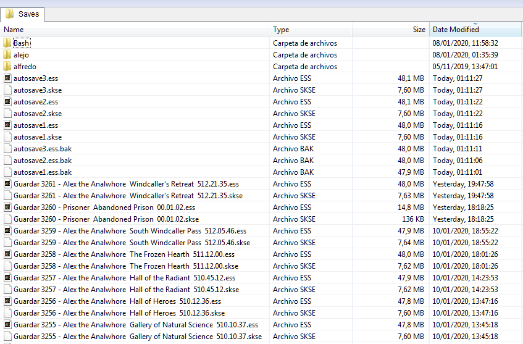This screenshot has width=523, height=344.
Task: Click Carpeta de archivos type of alejo
Action: [x=305, y=55]
